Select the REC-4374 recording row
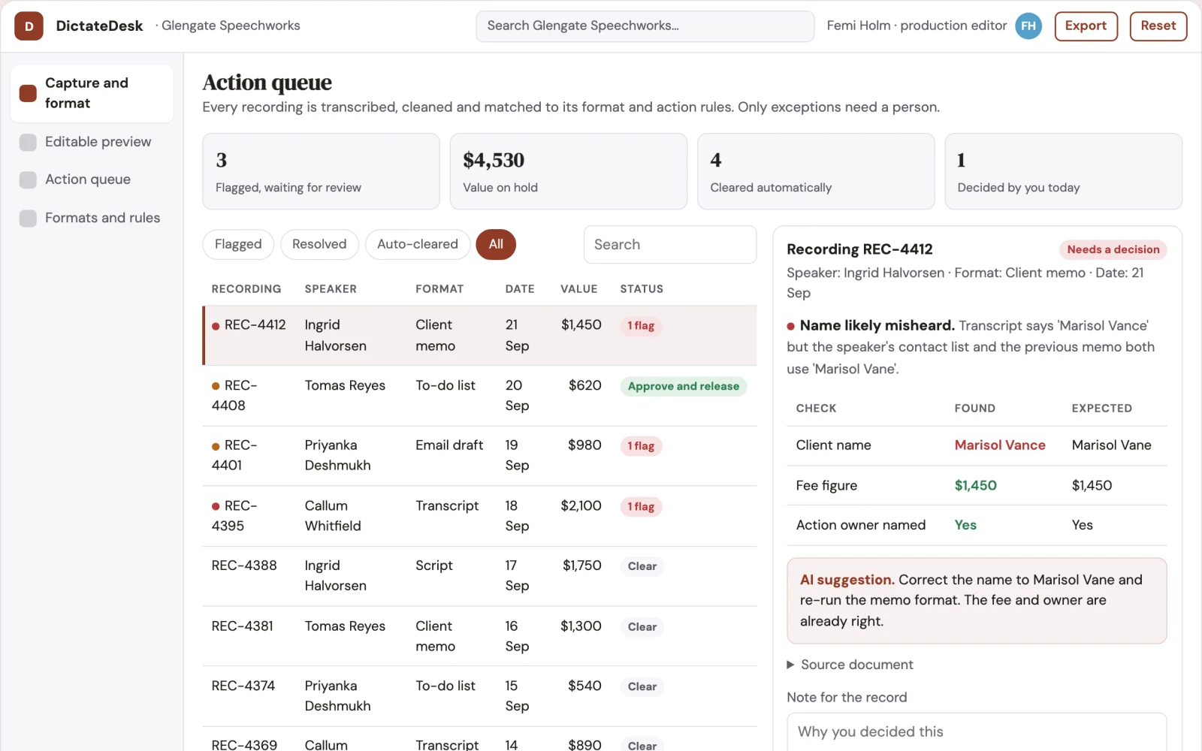 pos(479,696)
